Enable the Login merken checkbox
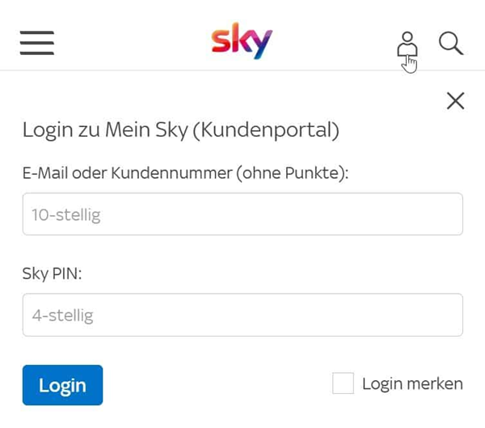This screenshot has height=428, width=485. [344, 384]
